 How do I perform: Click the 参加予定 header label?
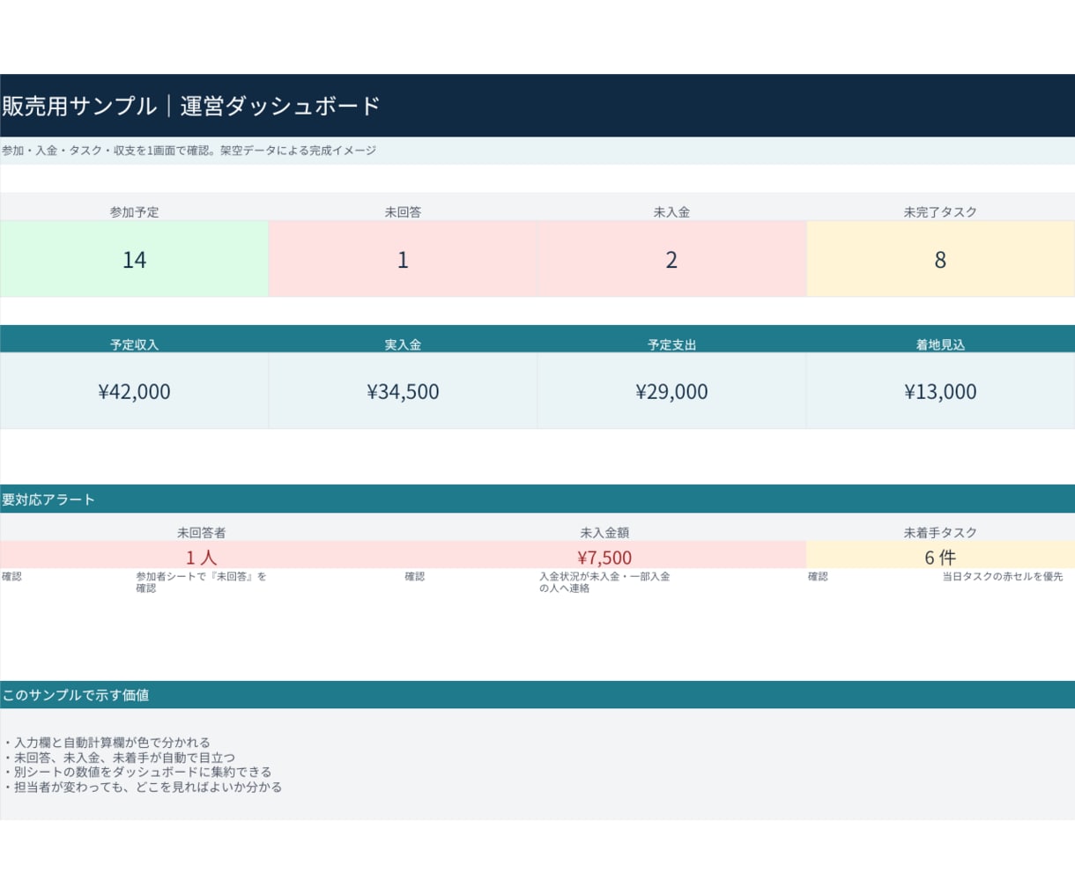[x=134, y=212]
